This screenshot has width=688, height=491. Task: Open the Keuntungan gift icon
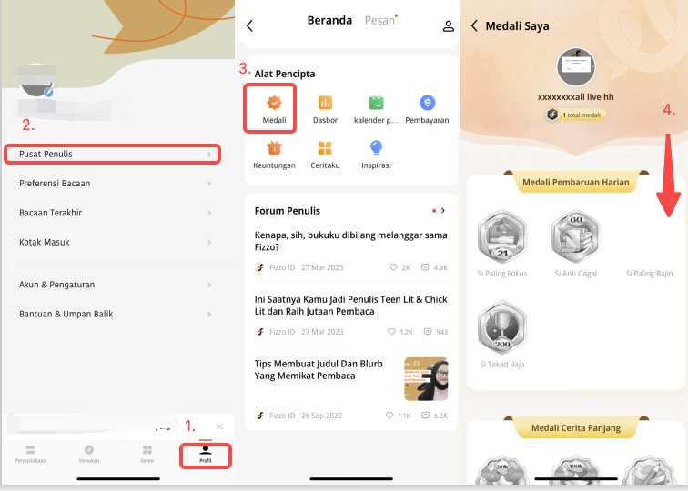click(274, 148)
